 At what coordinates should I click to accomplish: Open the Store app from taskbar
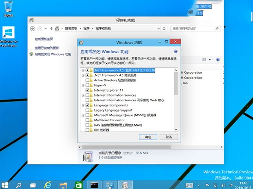[x=79, y=185]
